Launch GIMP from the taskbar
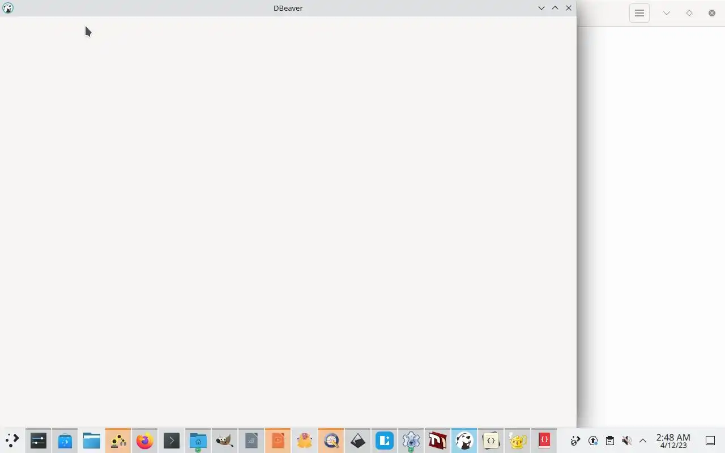 pyautogui.click(x=225, y=440)
